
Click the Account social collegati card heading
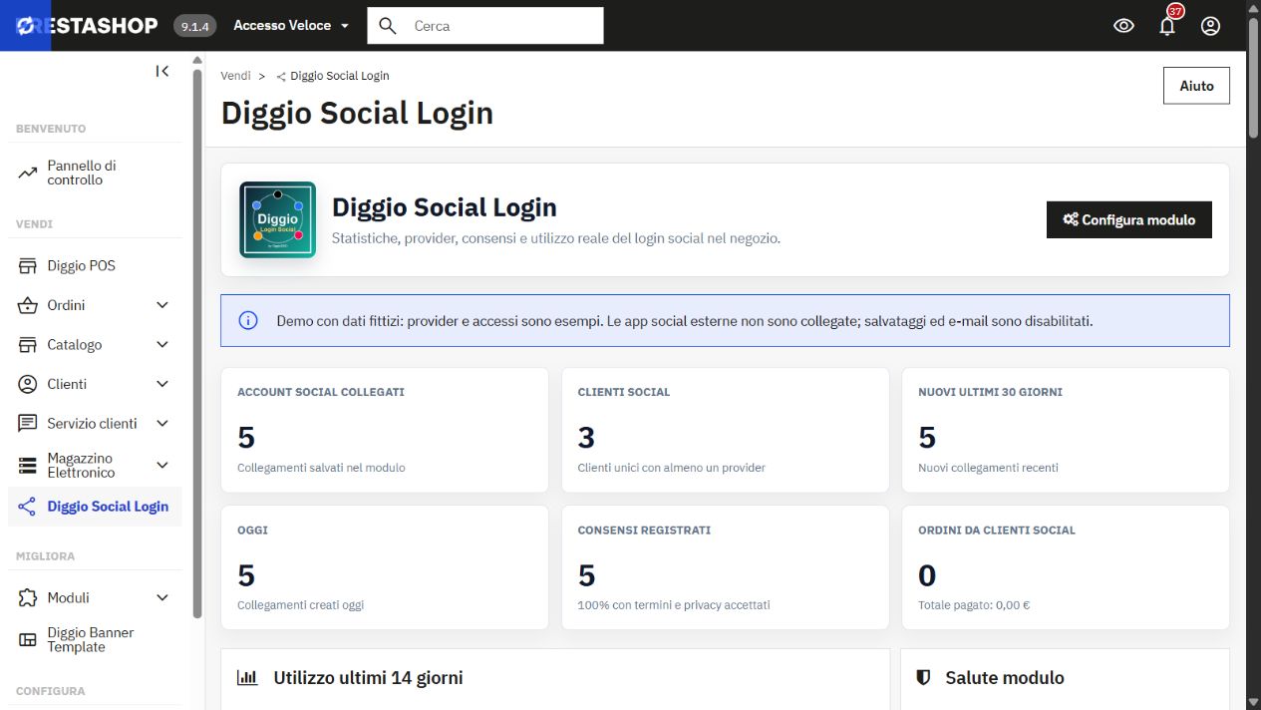coord(321,392)
